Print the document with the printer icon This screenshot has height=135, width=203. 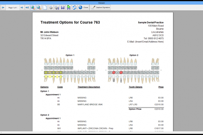pos(51,8)
